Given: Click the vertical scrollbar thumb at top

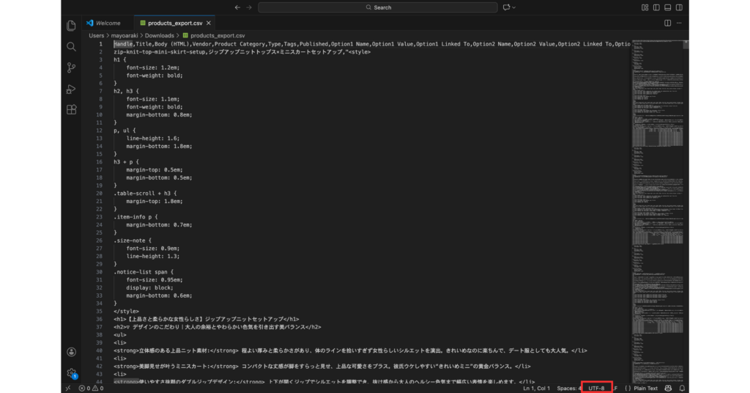Looking at the screenshot, I should point(686,45).
